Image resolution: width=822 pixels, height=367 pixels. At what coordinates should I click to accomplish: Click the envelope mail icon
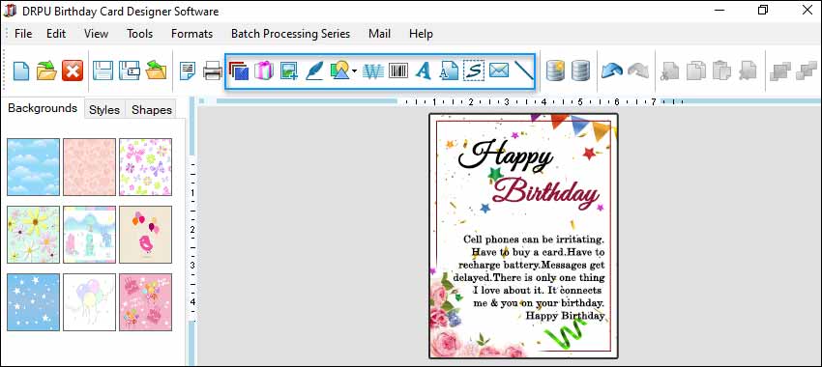pyautogui.click(x=499, y=71)
